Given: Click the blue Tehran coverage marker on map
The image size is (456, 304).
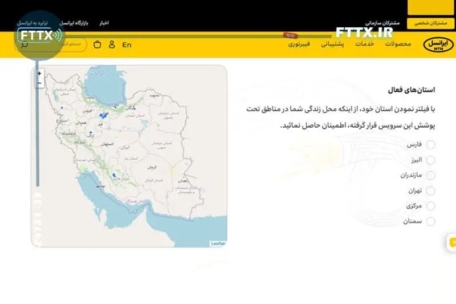Looking at the screenshot, I should click(103, 115).
